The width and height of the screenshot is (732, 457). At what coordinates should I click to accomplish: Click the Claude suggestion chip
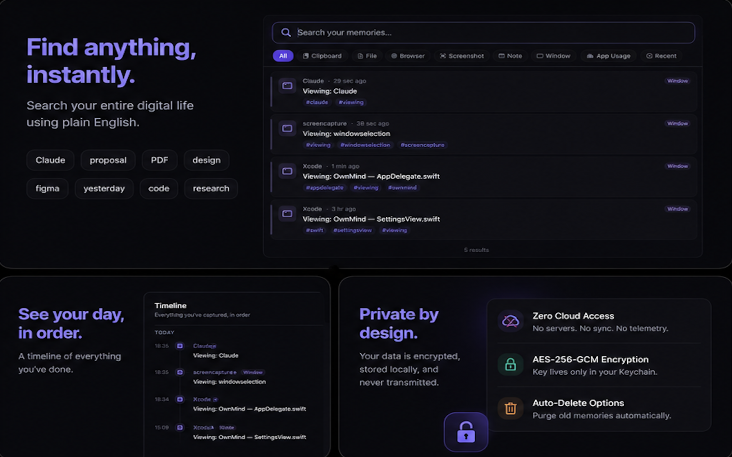[x=50, y=160]
